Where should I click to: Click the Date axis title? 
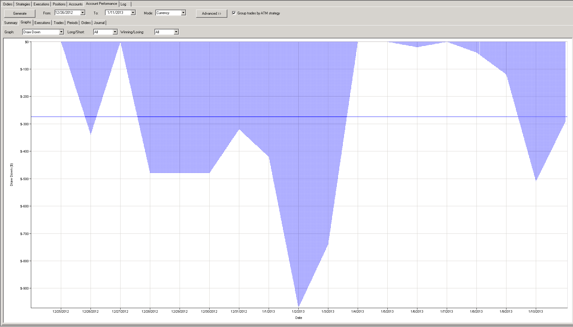299,318
